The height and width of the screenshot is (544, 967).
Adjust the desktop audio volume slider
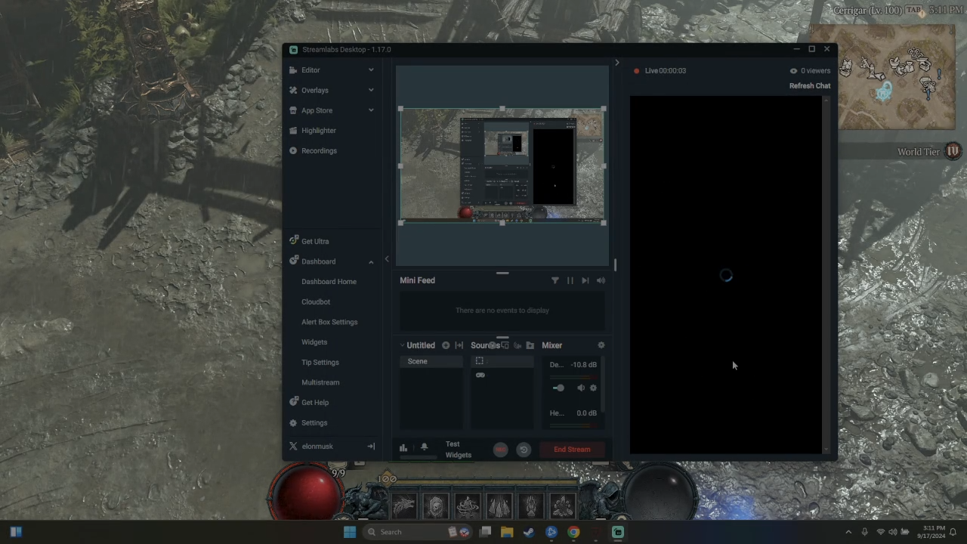[x=559, y=388]
